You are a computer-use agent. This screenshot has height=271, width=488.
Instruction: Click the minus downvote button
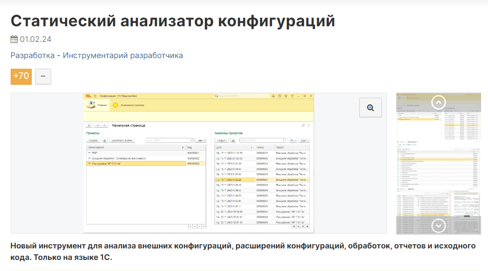coord(43,77)
